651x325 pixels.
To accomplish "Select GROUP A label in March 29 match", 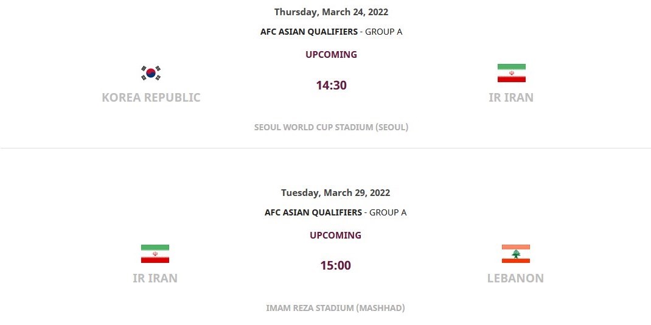I will coord(388,213).
